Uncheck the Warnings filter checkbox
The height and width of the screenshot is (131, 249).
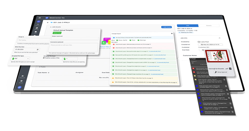(138, 40)
